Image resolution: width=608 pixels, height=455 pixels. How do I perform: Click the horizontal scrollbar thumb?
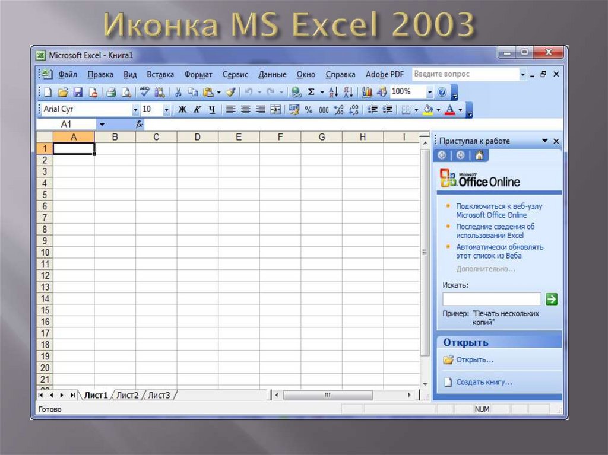tap(328, 395)
